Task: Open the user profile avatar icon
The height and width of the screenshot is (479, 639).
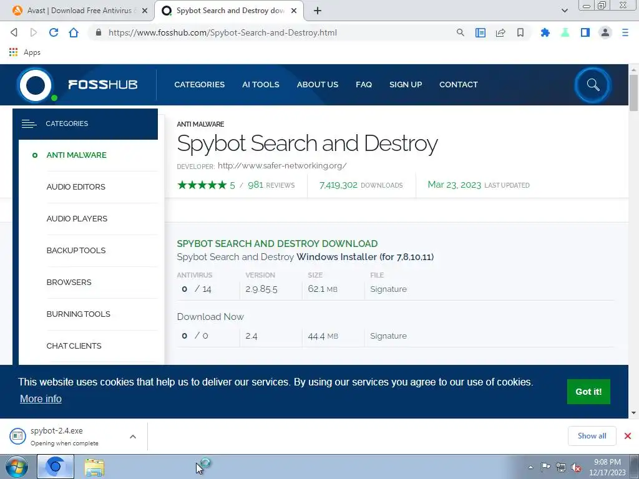Action: [605, 32]
